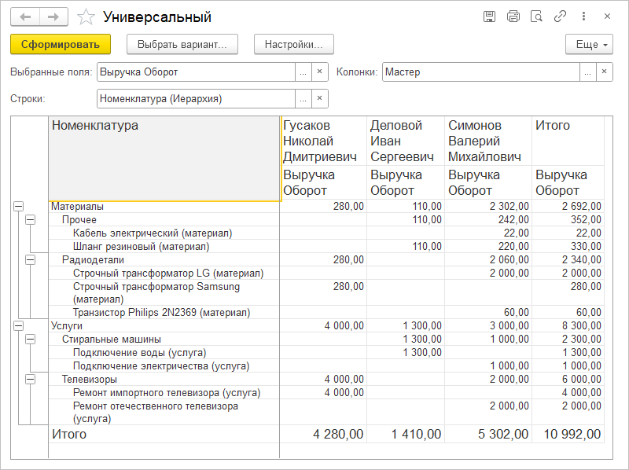Expand the Еще dropdown menu

(x=589, y=44)
